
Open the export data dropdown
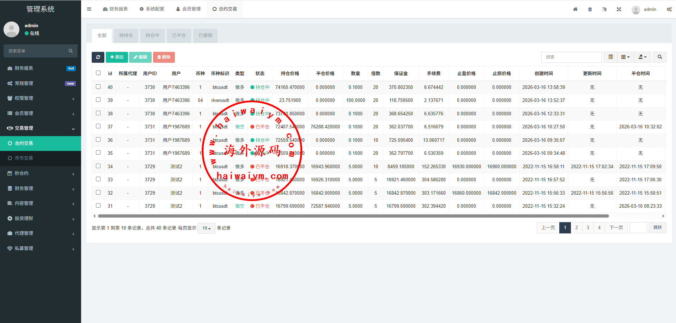[x=642, y=57]
